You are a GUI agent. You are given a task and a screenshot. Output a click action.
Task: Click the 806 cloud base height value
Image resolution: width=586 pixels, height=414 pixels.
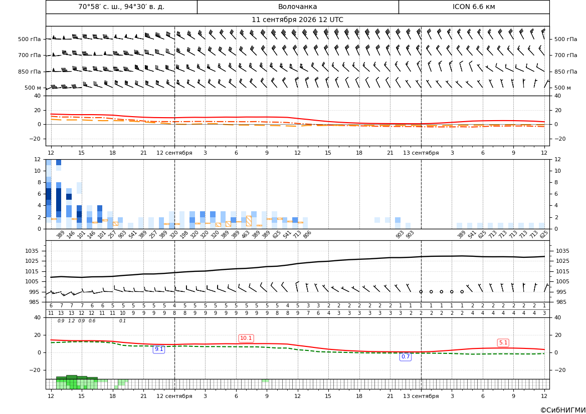pos(307,235)
